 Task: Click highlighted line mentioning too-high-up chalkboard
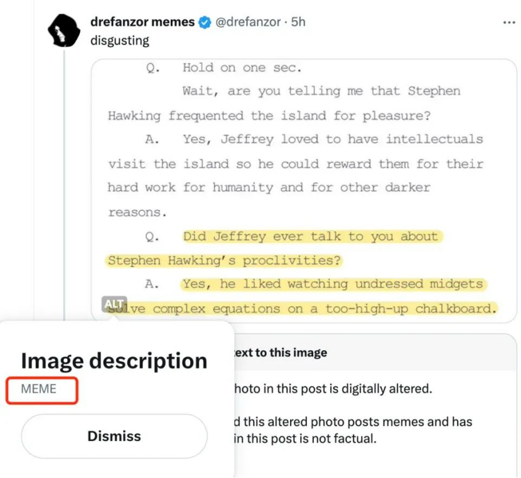click(x=303, y=309)
